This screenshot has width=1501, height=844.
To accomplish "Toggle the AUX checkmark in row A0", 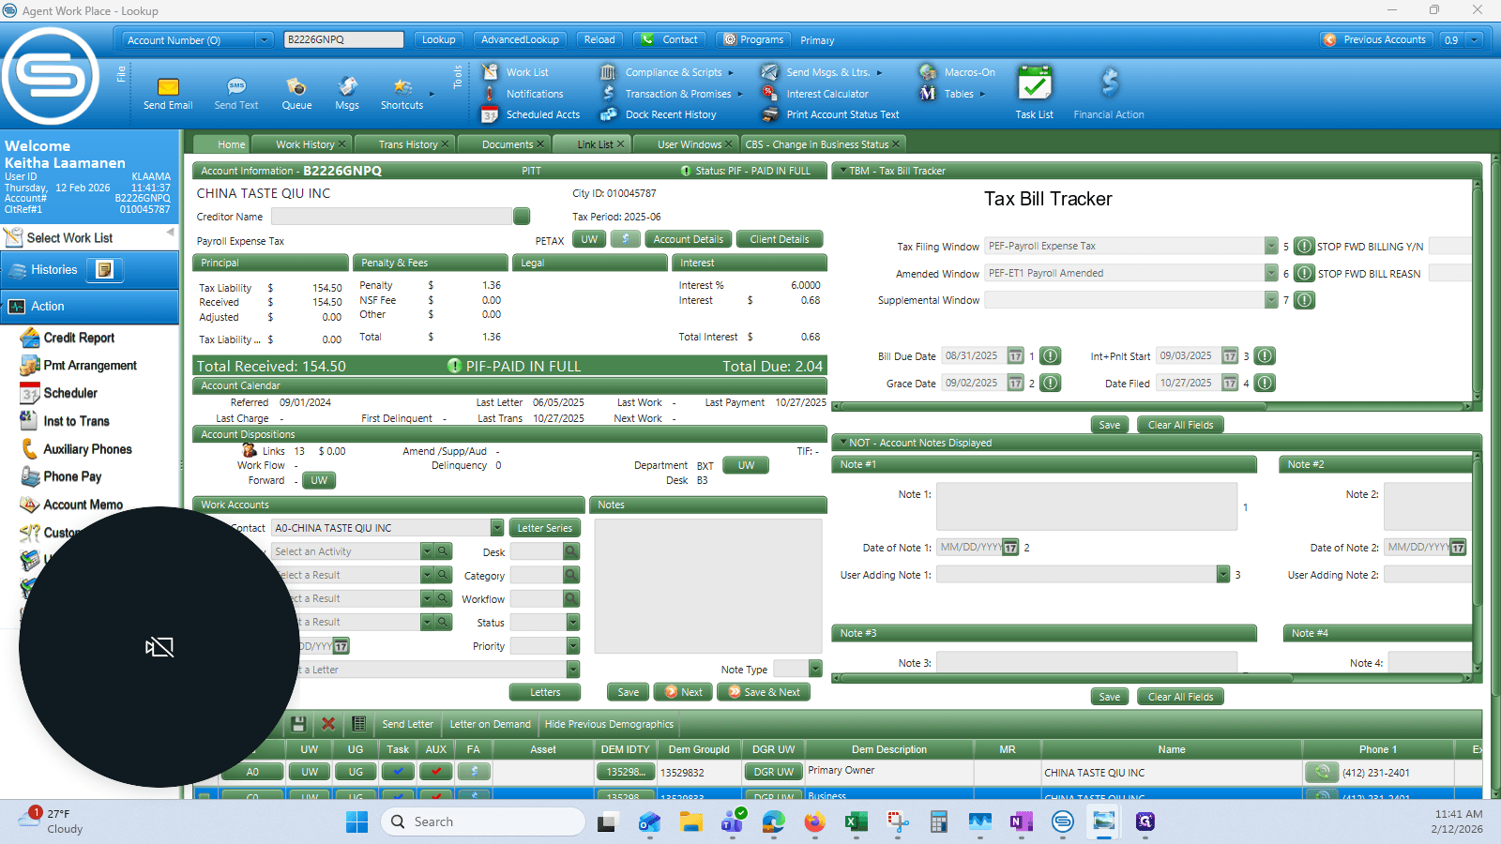I will click(435, 772).
